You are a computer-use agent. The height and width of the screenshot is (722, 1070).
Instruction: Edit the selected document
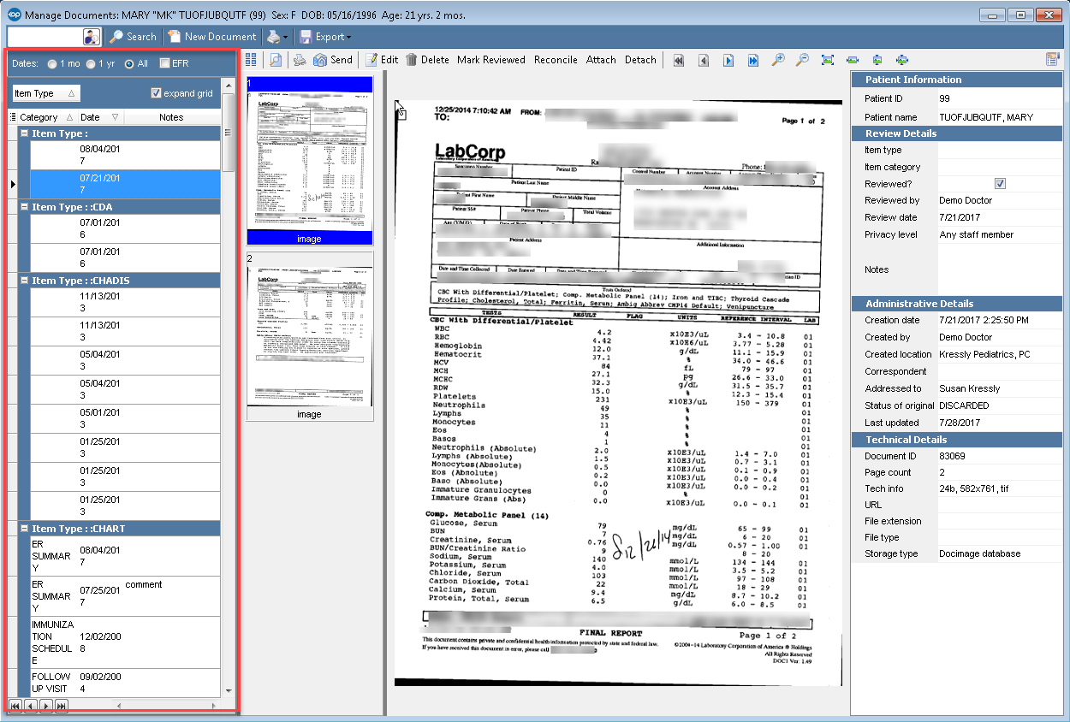[382, 60]
